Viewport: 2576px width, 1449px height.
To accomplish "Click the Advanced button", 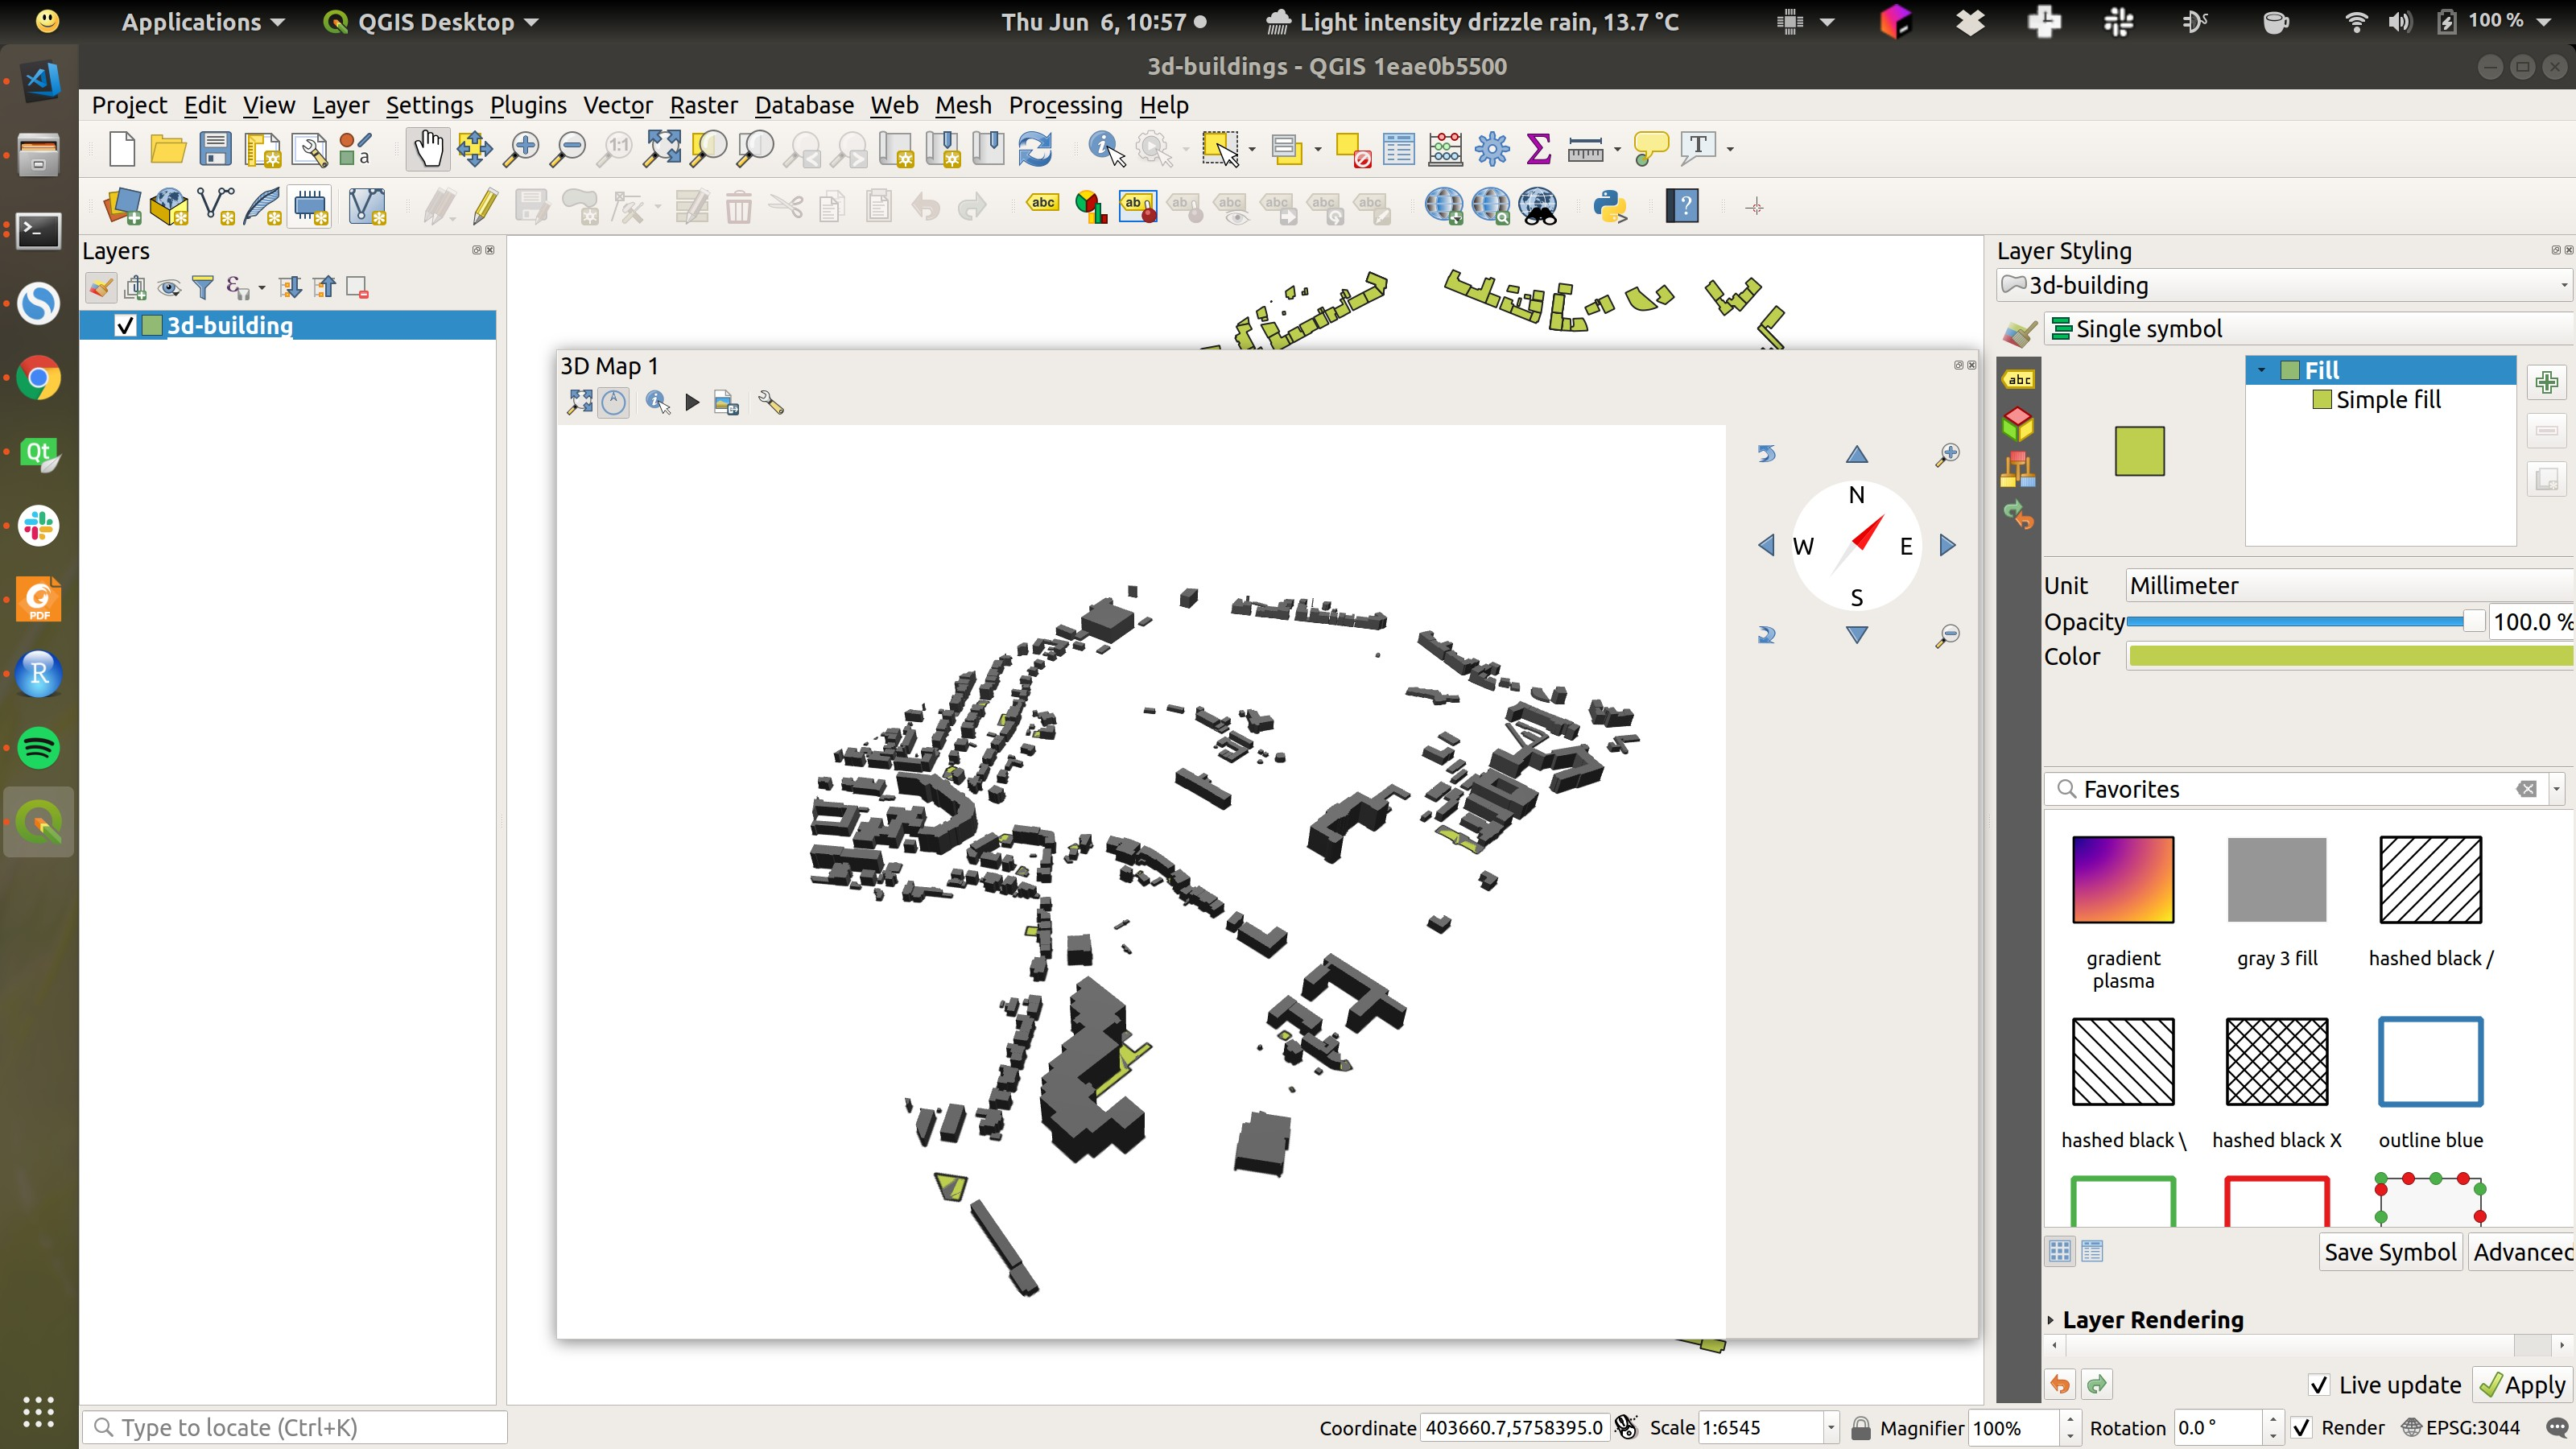I will [x=2521, y=1253].
